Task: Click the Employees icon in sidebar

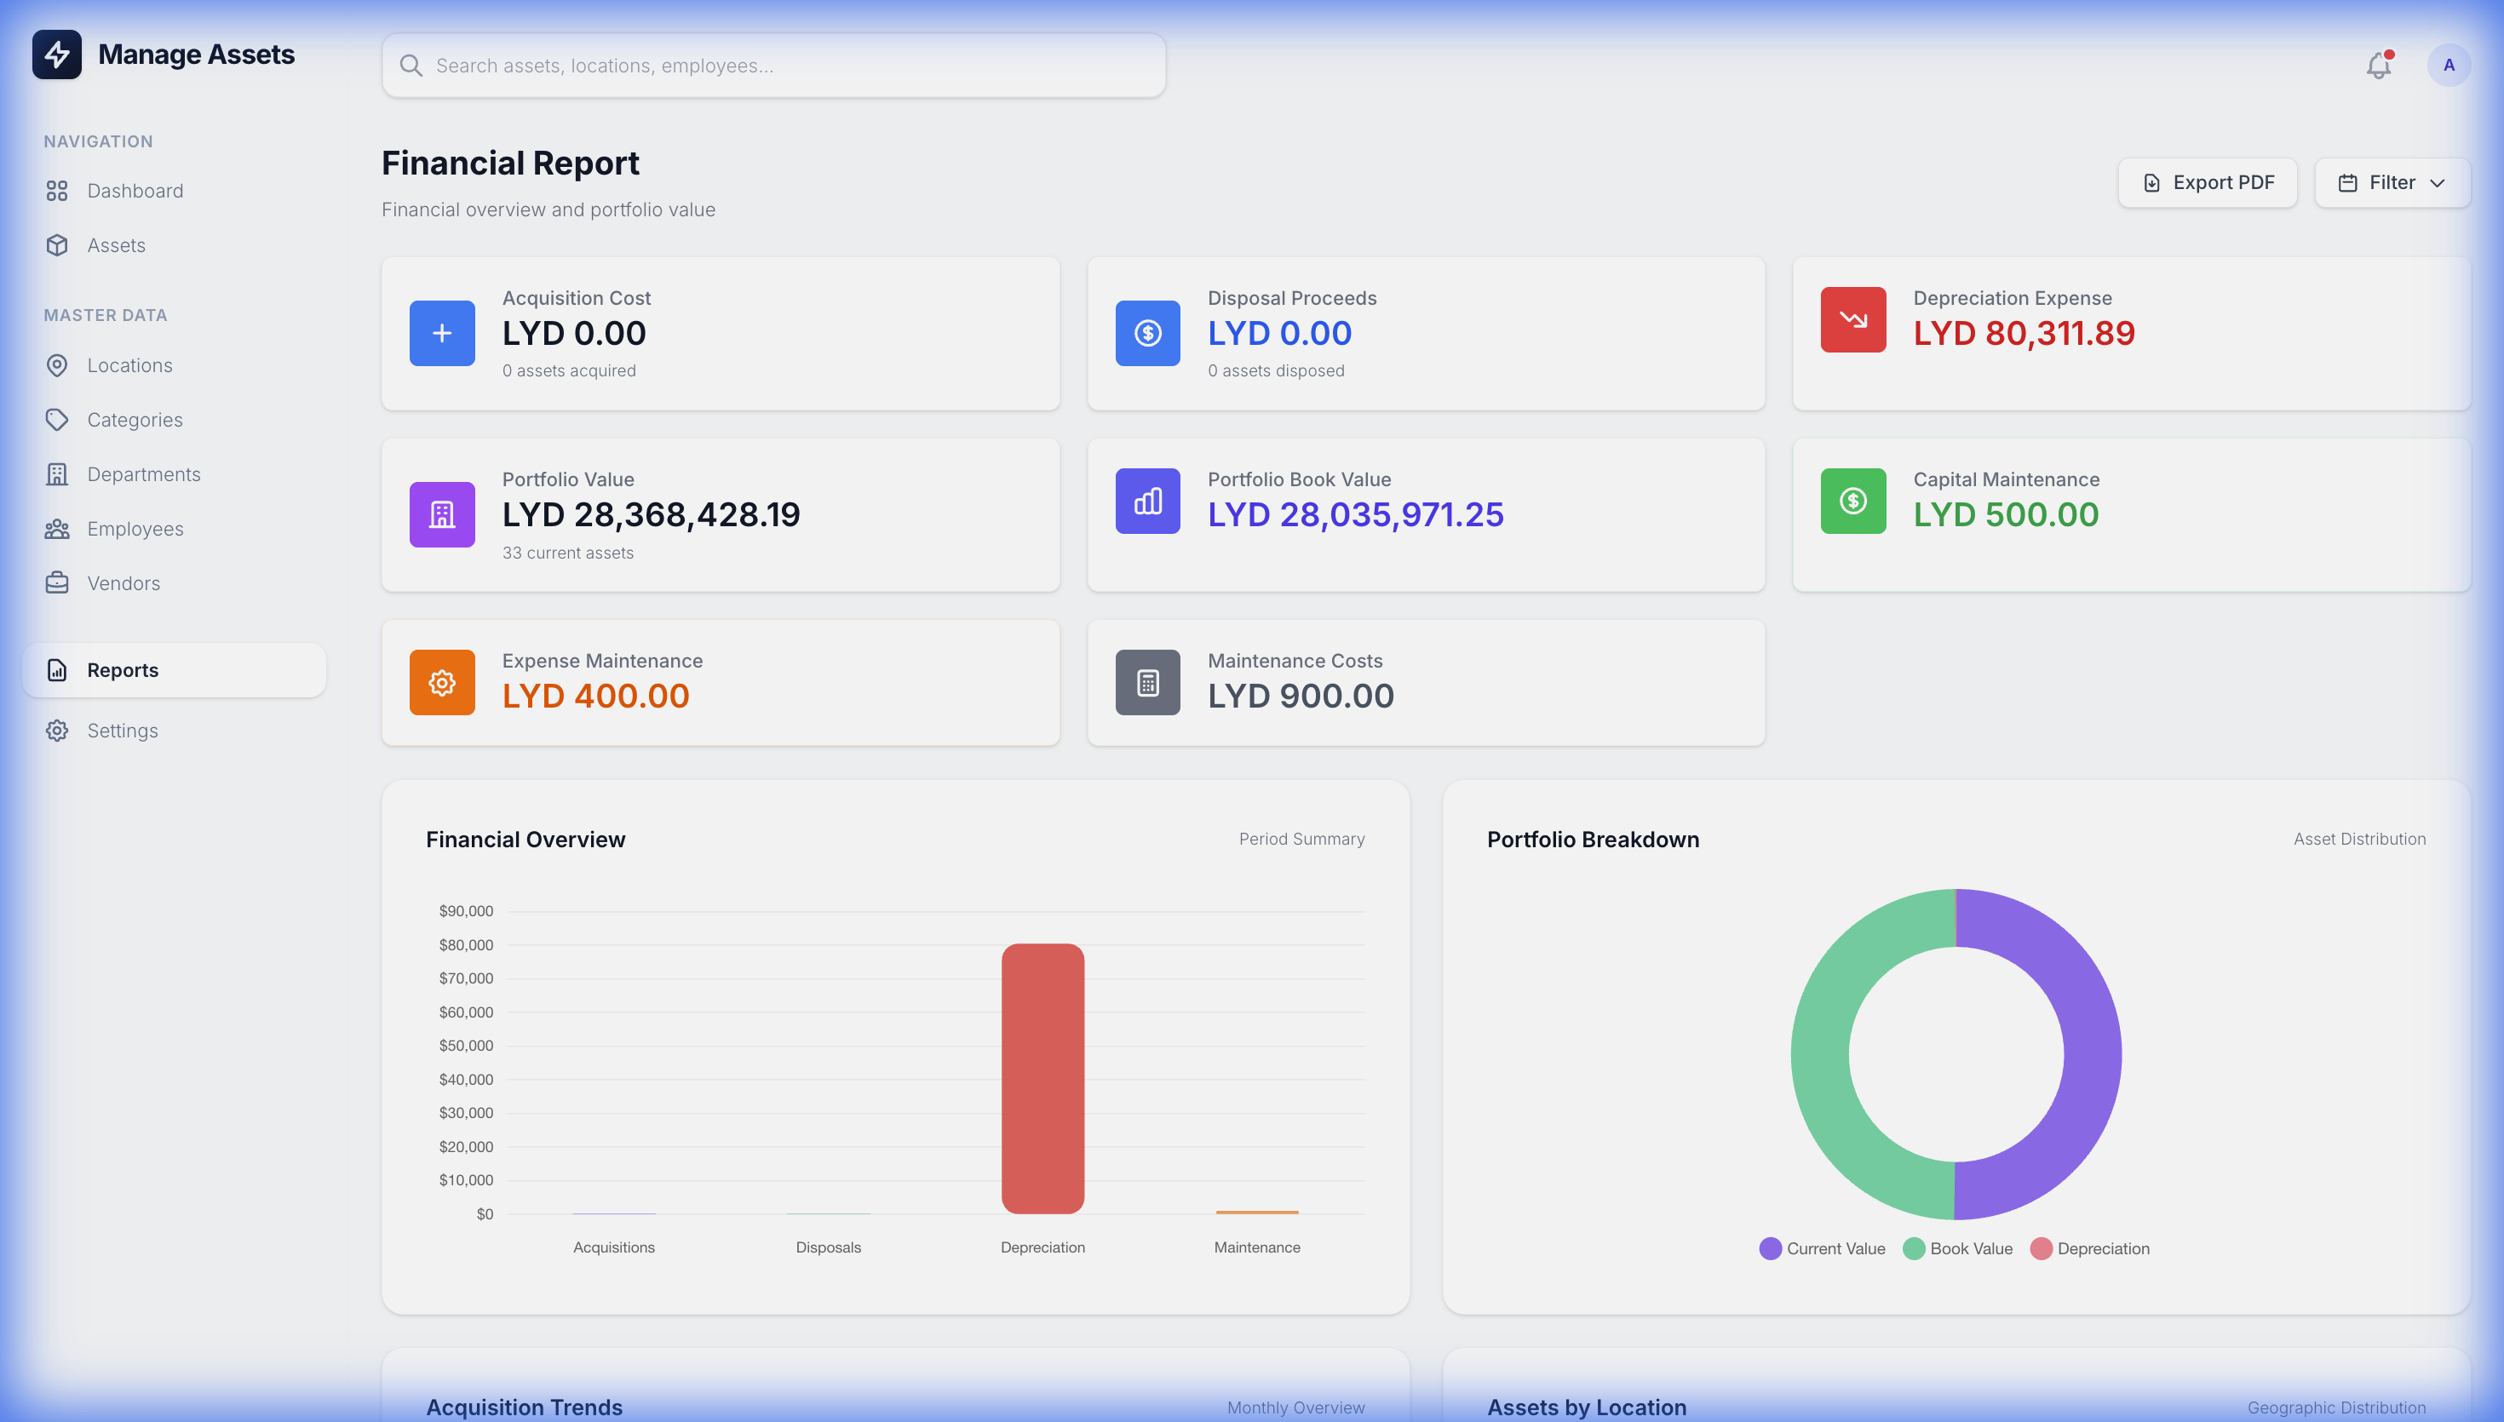Action: point(58,529)
